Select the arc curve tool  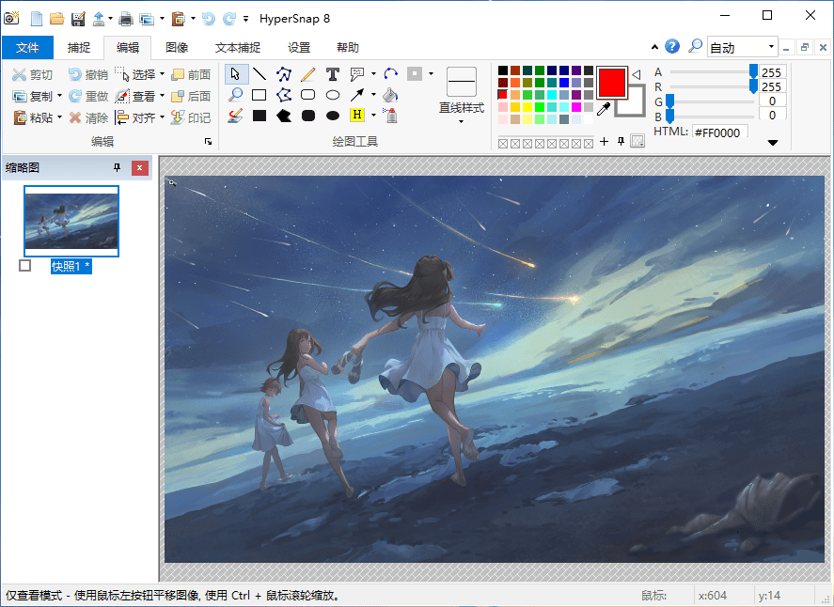coord(391,74)
